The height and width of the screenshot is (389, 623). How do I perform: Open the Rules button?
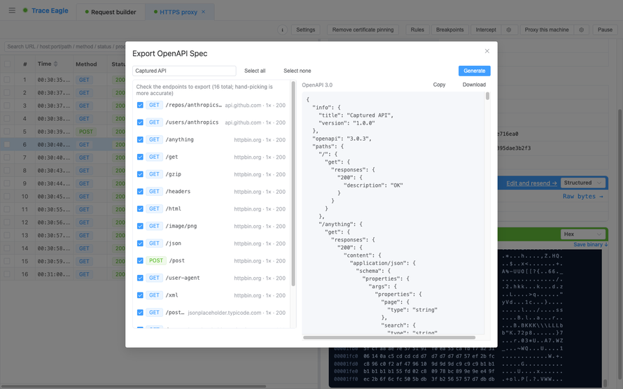coord(417,30)
